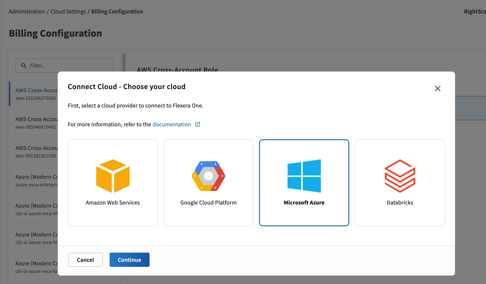Select the Amazon Web Services cube icon
486x284 pixels.
click(x=113, y=176)
